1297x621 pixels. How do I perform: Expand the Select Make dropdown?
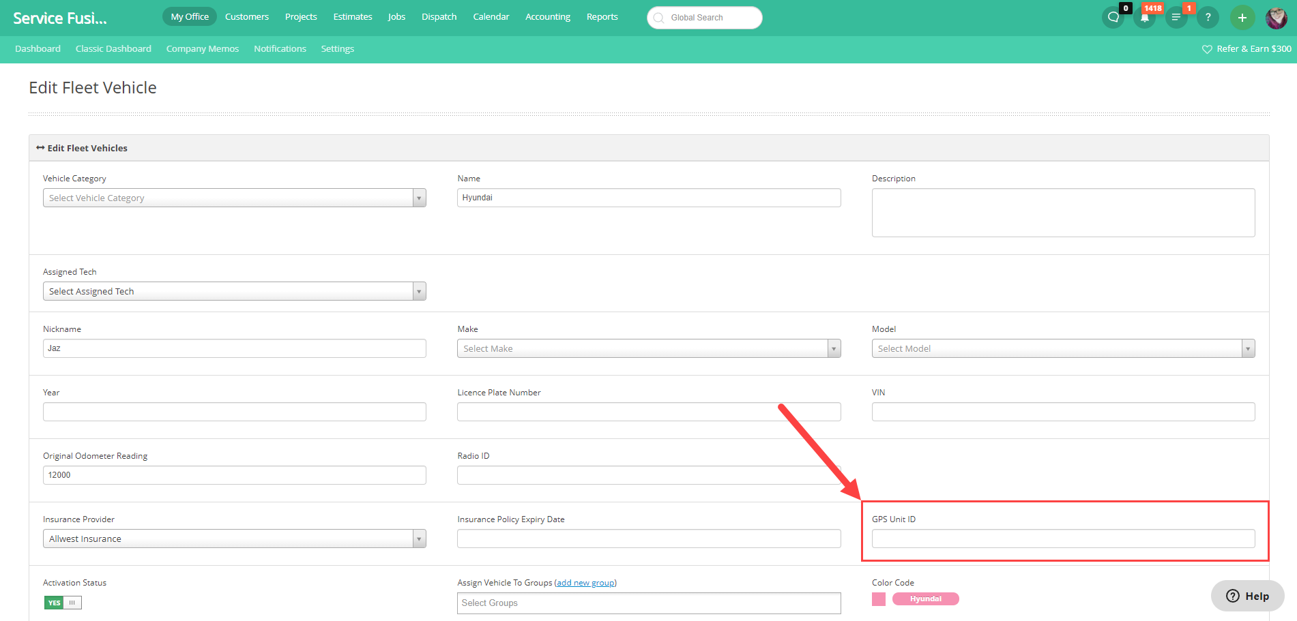(x=649, y=348)
